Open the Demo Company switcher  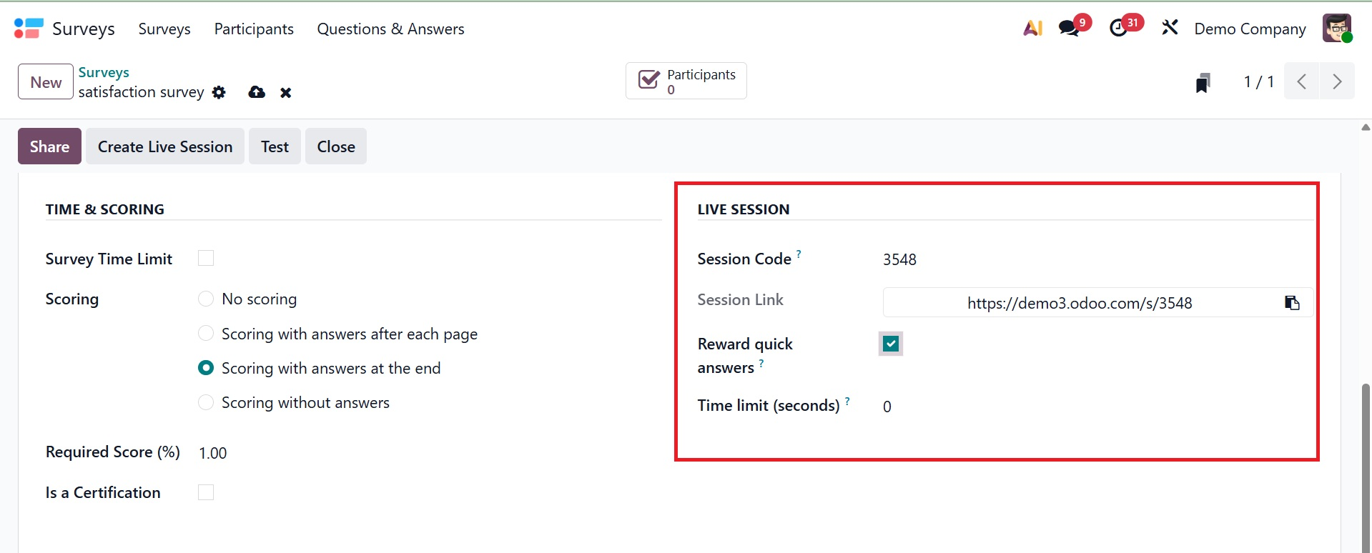click(1250, 29)
